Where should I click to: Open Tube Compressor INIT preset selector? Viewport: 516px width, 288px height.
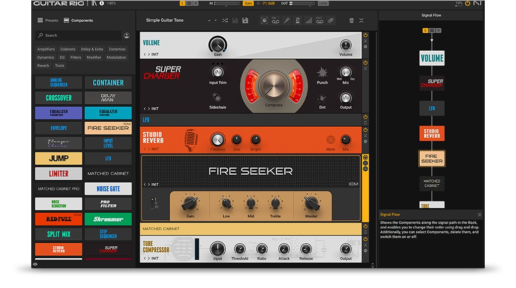(155, 258)
